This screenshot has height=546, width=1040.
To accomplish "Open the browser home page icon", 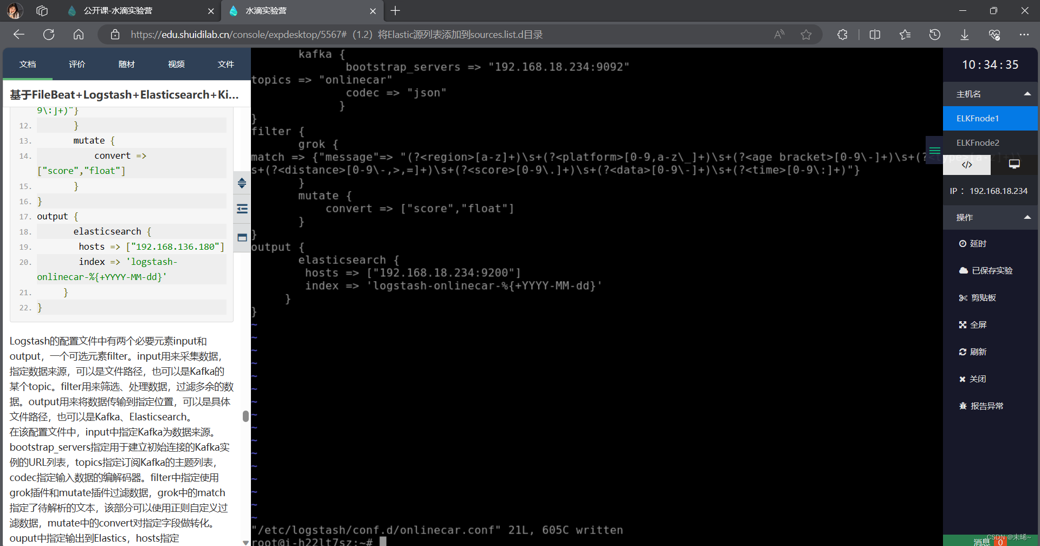I will (79, 35).
